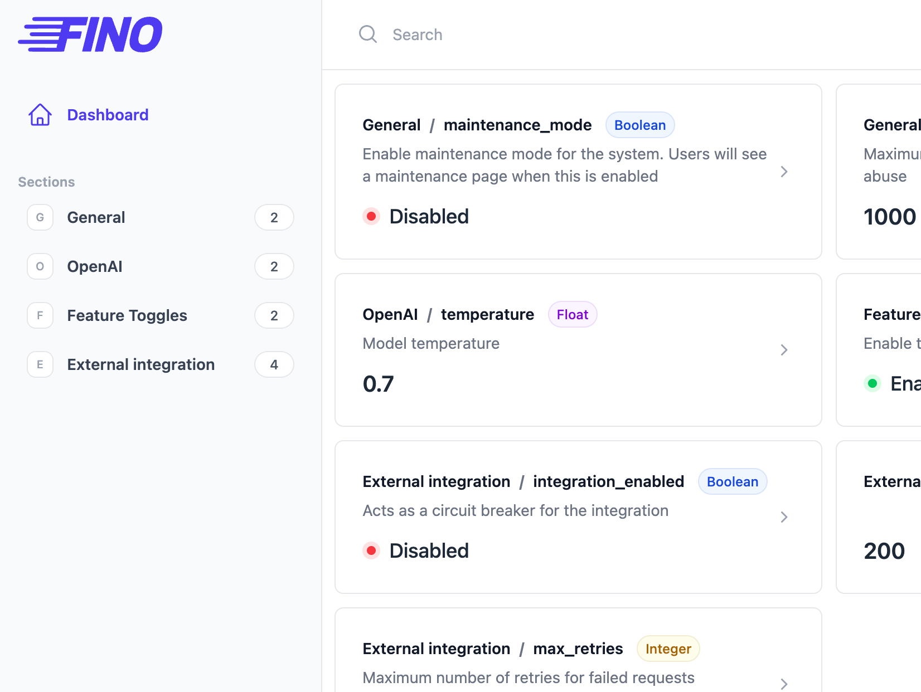Click the search magnifier icon
The image size is (921, 692).
368,34
